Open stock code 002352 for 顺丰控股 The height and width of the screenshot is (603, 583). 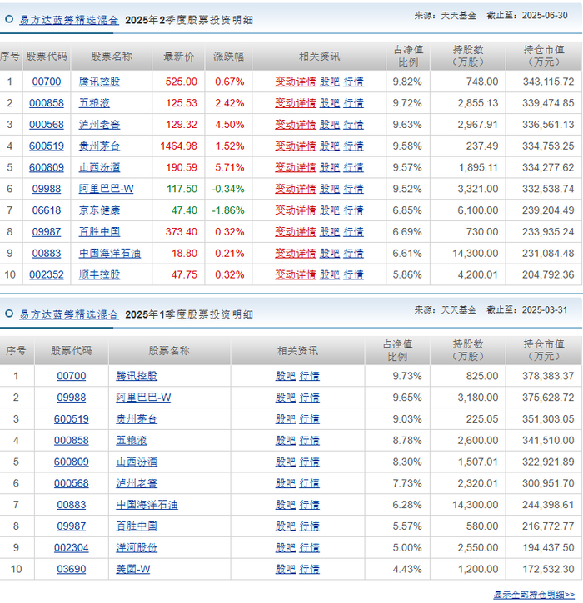pos(47,275)
